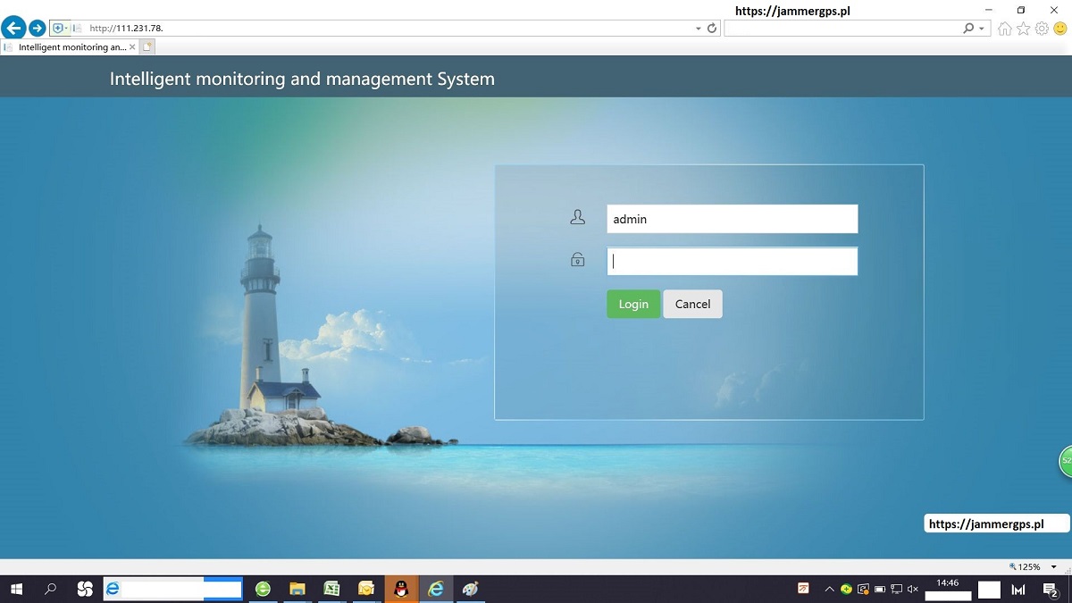Refresh the page with the reload icon
Image resolution: width=1072 pixels, height=603 pixels.
(x=712, y=29)
